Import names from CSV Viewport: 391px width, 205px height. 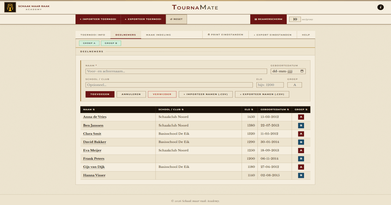[x=206, y=94]
